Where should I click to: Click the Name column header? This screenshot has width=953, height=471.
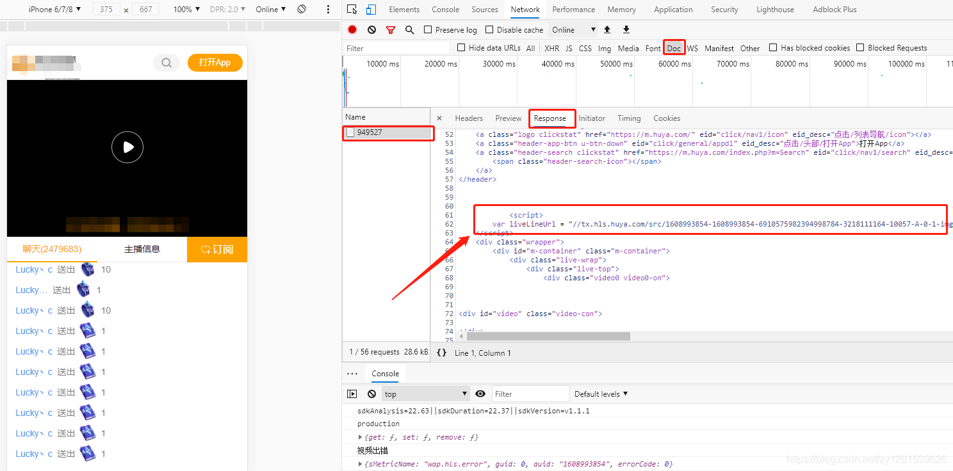click(x=387, y=117)
